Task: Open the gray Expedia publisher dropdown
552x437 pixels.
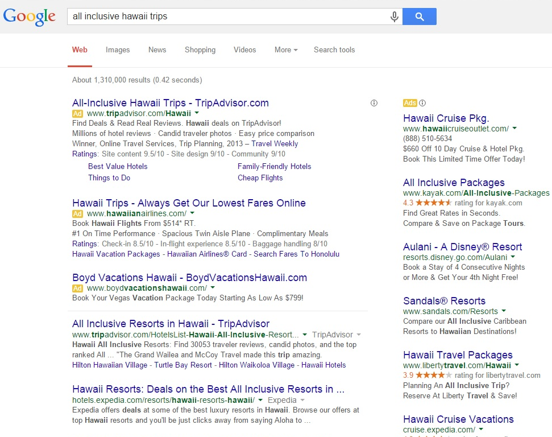Action: [x=286, y=400]
